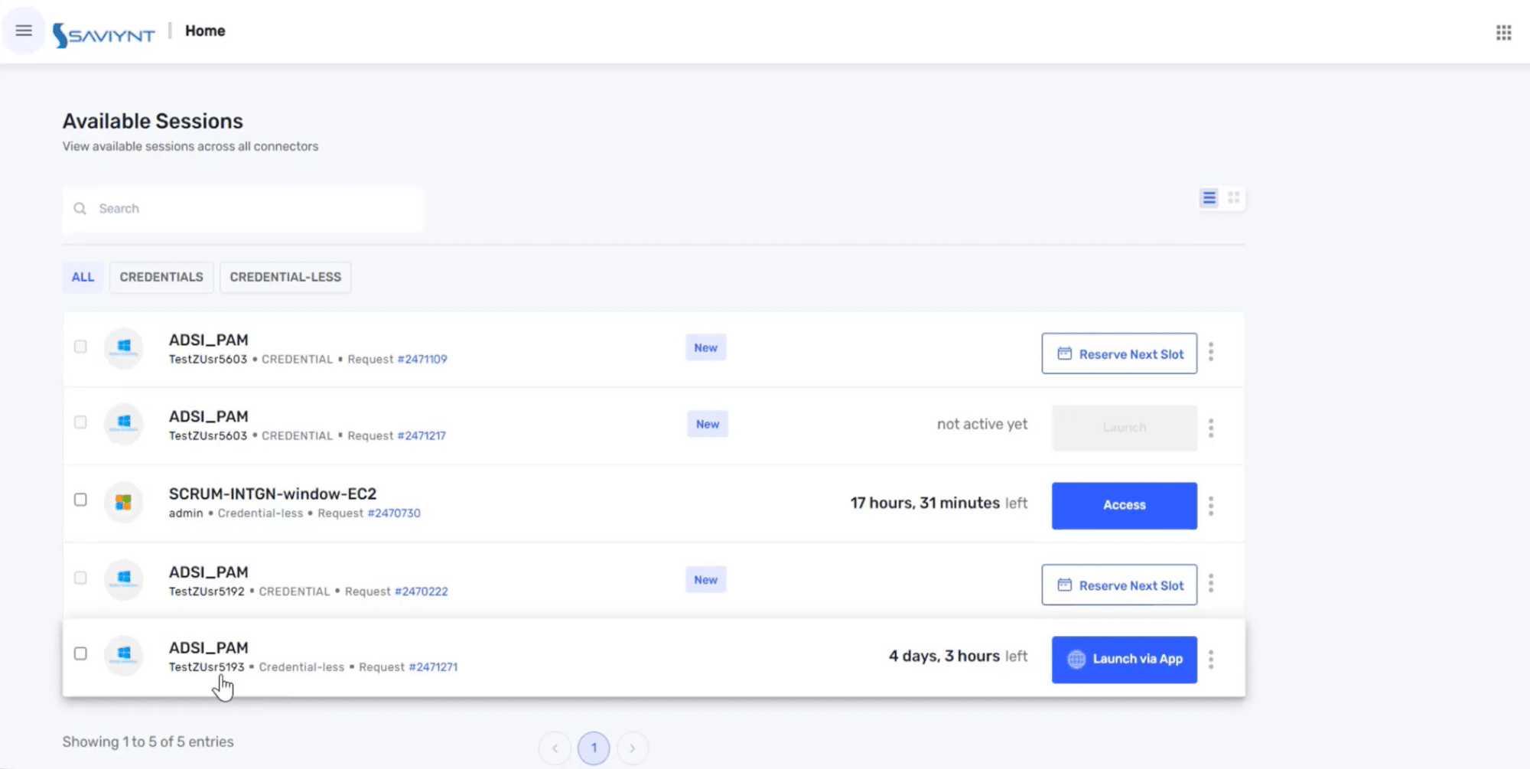The image size is (1530, 769).
Task: Click the globe icon on Launch via App
Action: [1077, 659]
